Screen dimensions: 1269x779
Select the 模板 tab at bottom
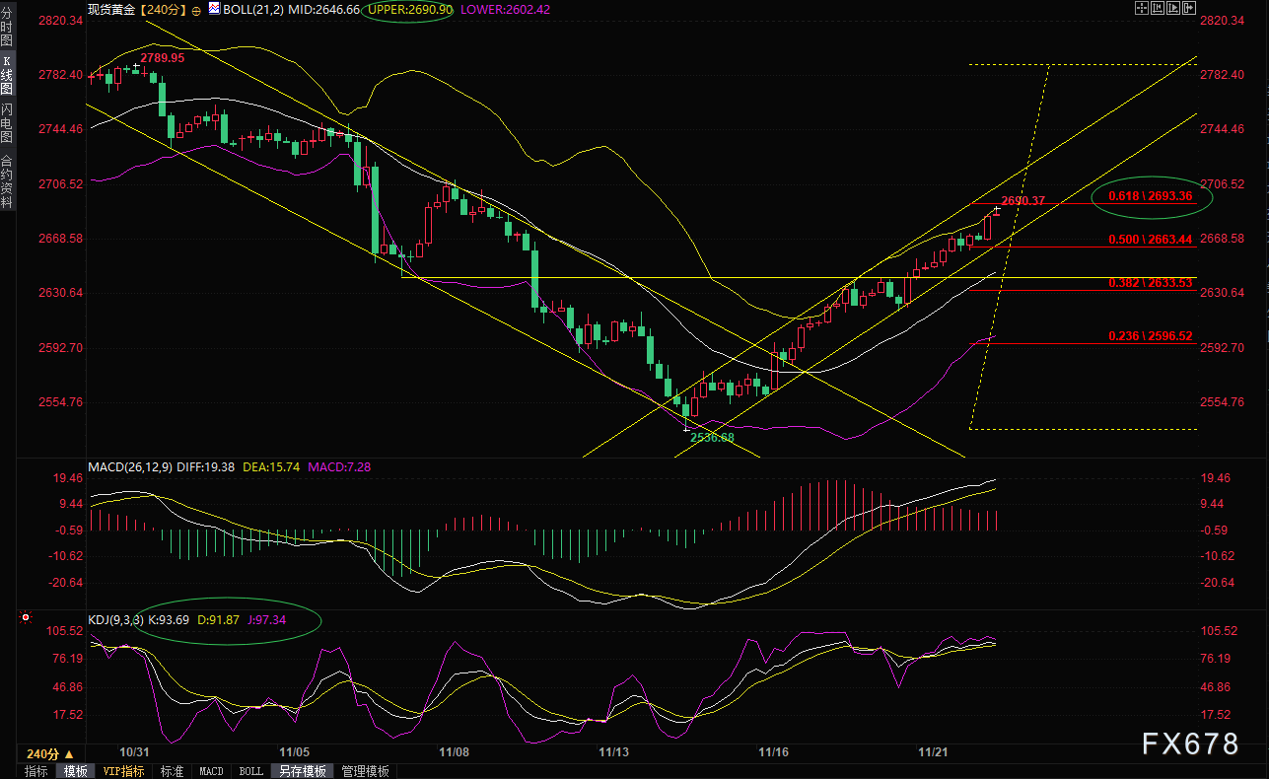tap(75, 771)
